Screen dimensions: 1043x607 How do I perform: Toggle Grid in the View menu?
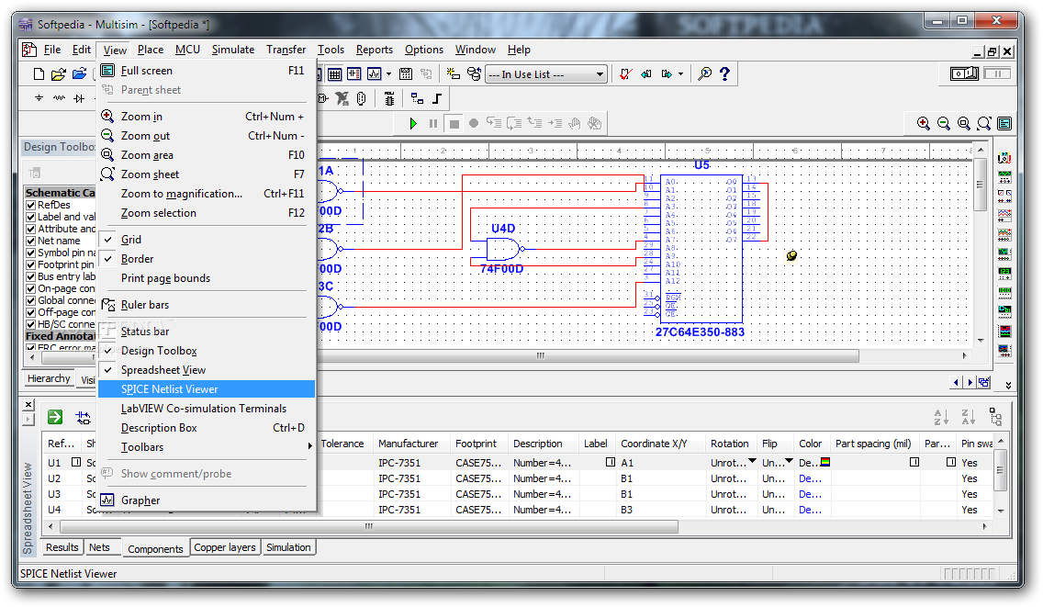(x=207, y=240)
